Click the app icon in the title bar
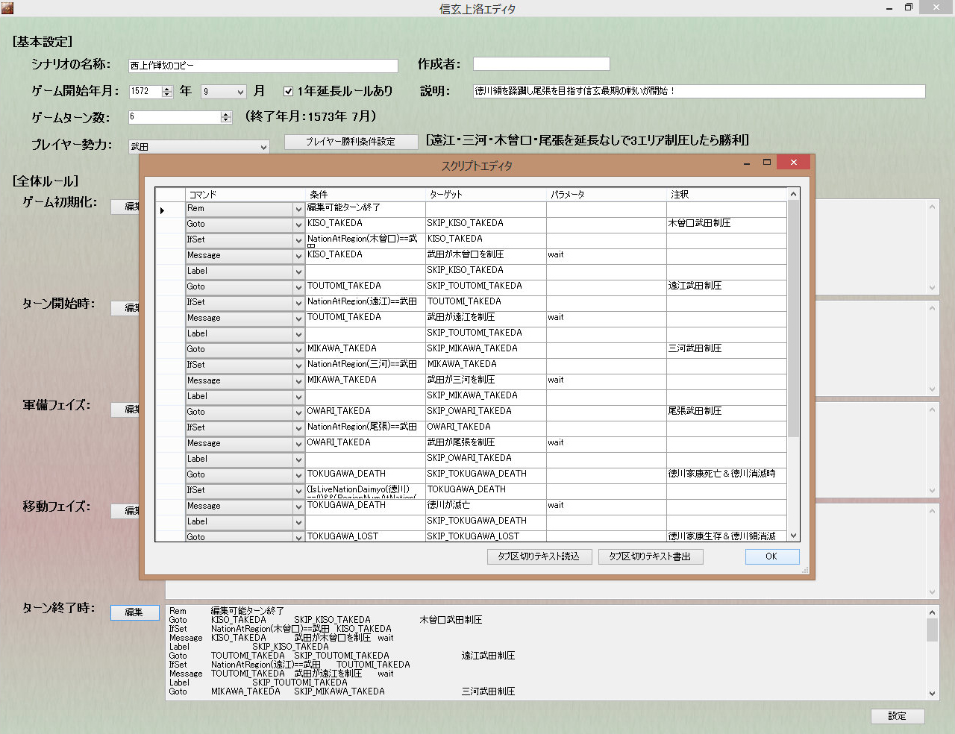The width and height of the screenshot is (955, 734). click(7, 8)
